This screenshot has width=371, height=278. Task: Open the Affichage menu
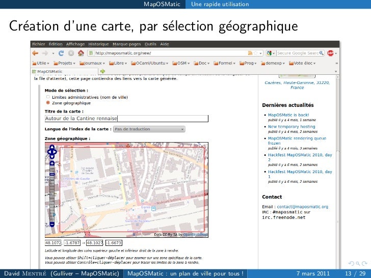pos(75,44)
